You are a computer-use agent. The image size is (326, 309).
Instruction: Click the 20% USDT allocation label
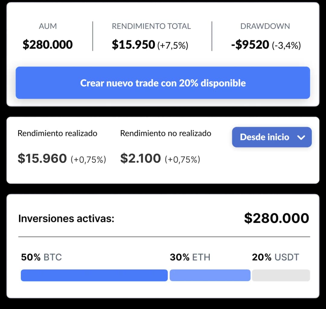(x=275, y=257)
